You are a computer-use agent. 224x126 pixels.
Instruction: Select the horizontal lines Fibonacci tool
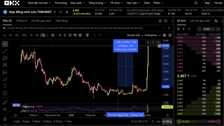pos(5,58)
